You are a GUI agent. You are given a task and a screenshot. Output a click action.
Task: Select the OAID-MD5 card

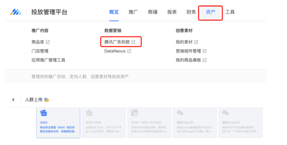[104, 122]
